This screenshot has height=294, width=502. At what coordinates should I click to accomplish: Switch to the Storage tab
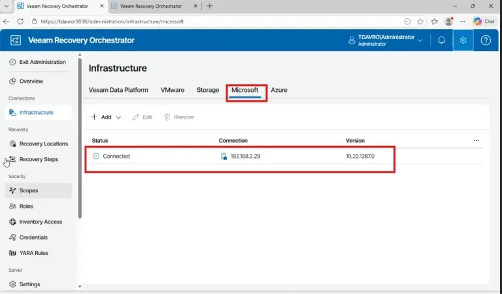(x=208, y=90)
